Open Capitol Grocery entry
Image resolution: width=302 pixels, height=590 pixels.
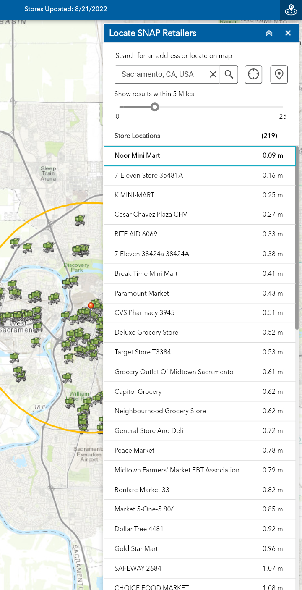[200, 392]
